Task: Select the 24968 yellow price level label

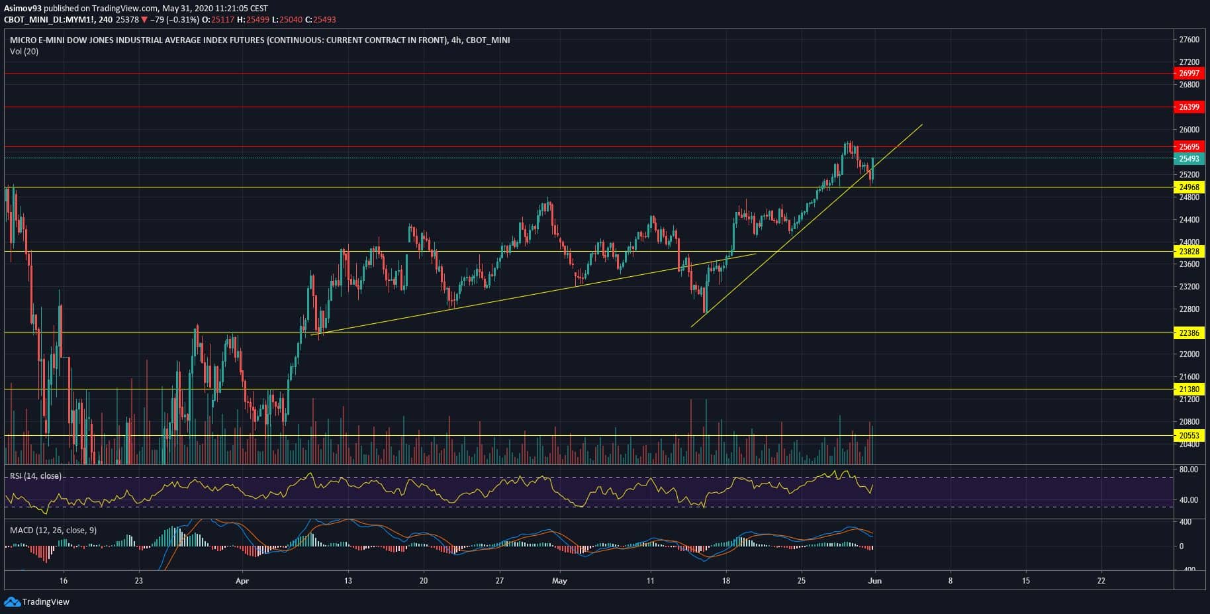Action: coord(1189,187)
